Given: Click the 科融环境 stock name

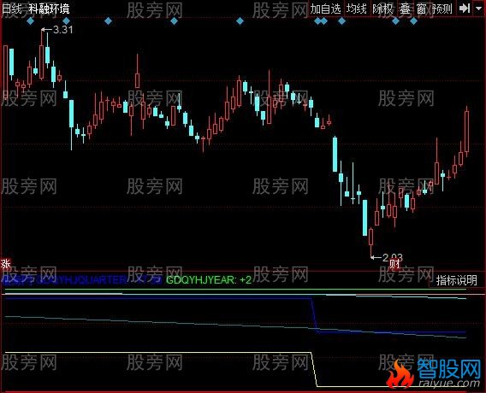Looking at the screenshot, I should 50,9.
